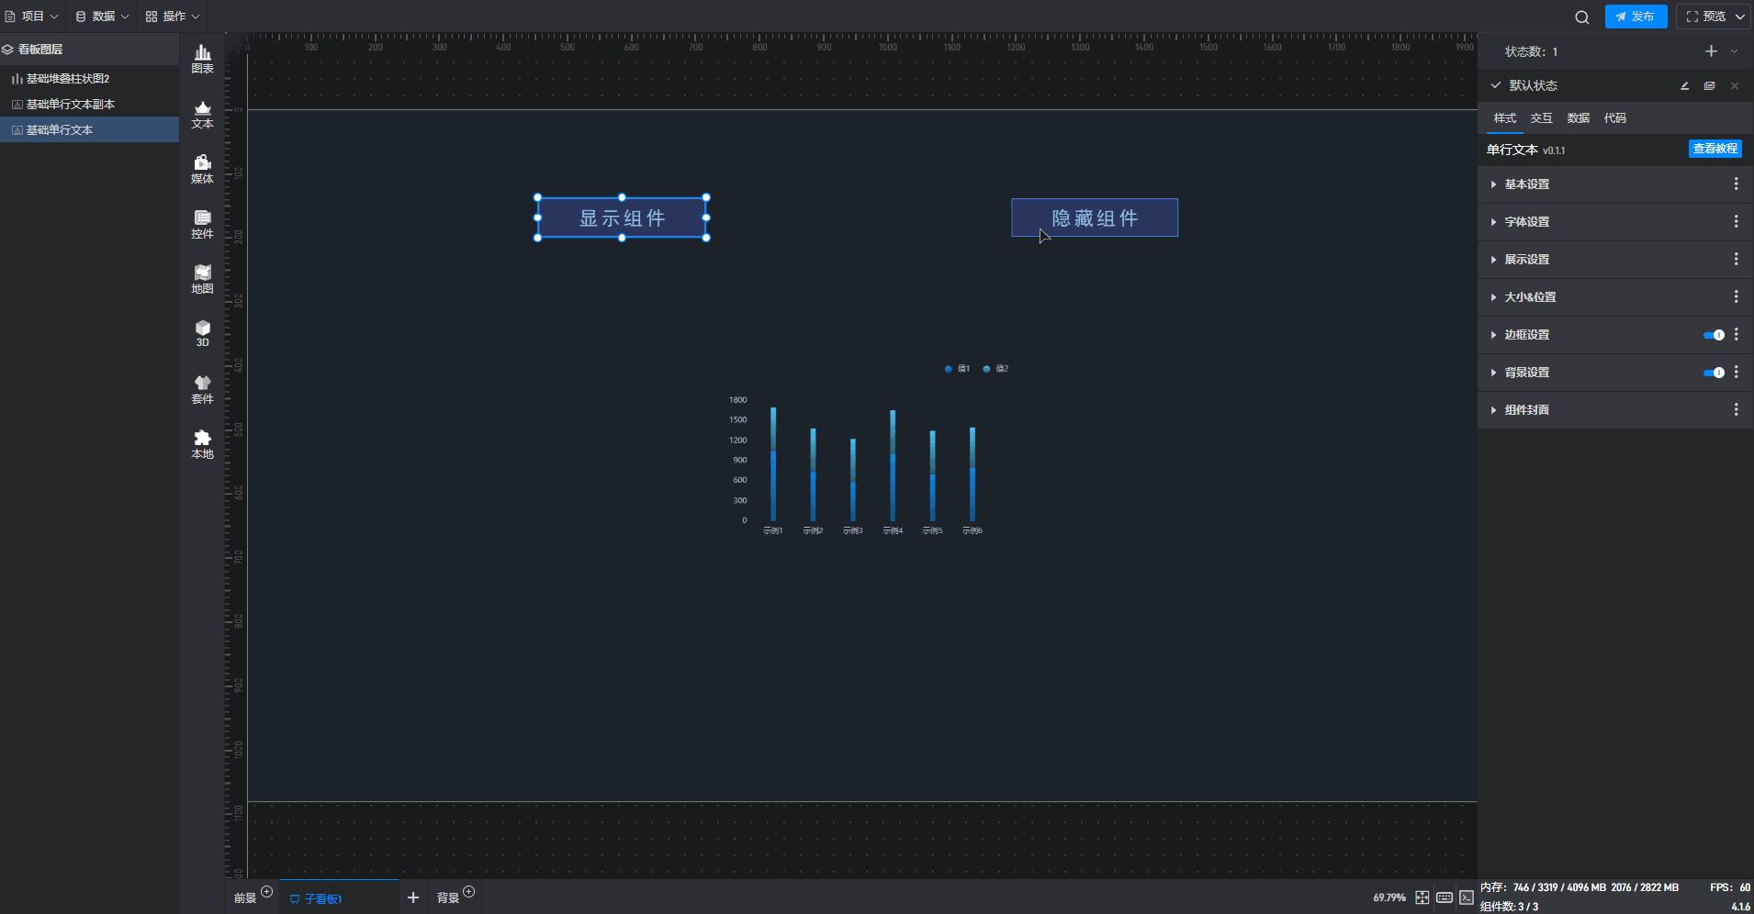This screenshot has width=1754, height=914.
Task: Open more options for 背景设置
Action: tap(1736, 373)
